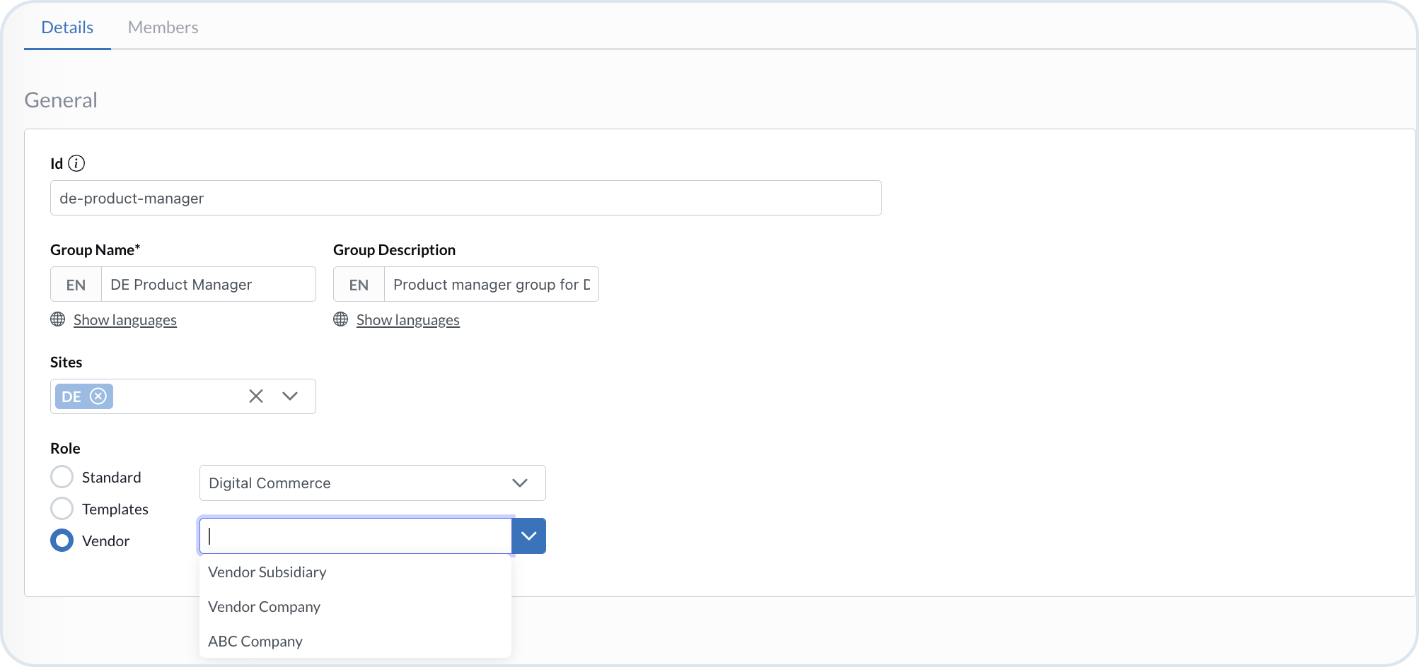Remove the DE site tag
Screen dimensions: 1419x667
[99, 396]
